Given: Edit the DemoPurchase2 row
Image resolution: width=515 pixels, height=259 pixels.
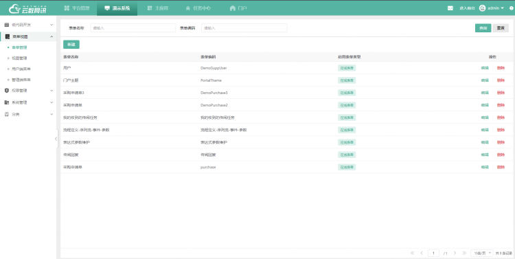Looking at the screenshot, I should click(485, 105).
